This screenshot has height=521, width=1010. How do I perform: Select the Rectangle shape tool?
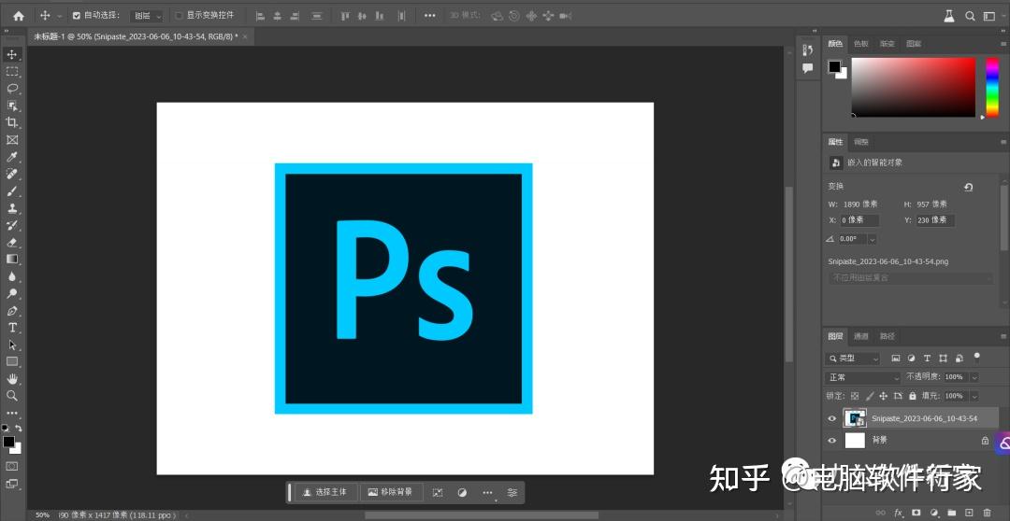(11, 361)
